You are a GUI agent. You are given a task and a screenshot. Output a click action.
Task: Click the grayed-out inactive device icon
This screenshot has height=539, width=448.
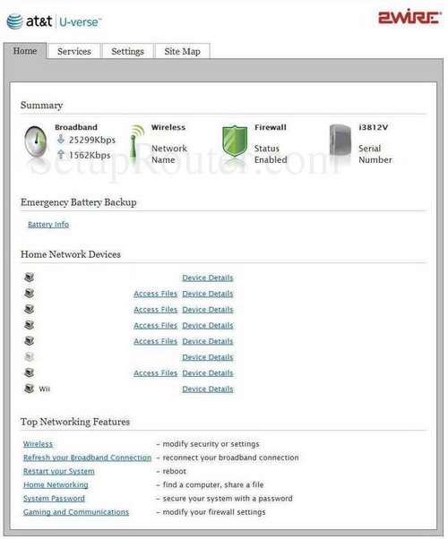[30, 357]
